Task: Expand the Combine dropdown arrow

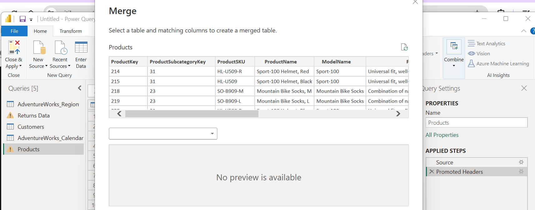Action: coord(454,66)
